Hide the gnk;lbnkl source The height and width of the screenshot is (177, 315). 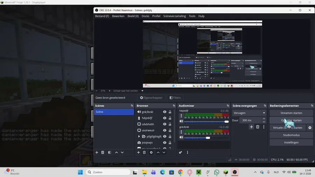[x=165, y=112]
